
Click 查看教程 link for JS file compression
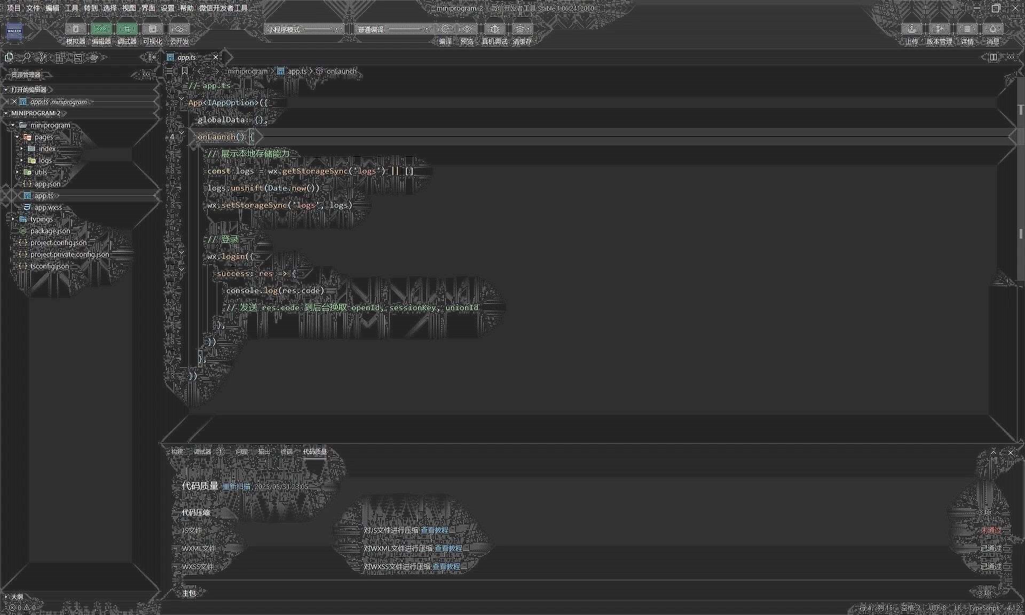[x=435, y=530]
